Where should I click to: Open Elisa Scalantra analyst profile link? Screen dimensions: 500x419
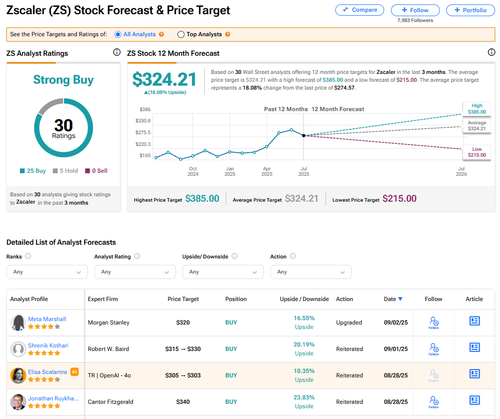pyautogui.click(x=48, y=372)
